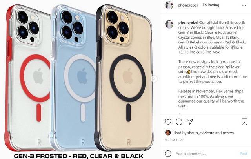Open the emoji picker smiley icon

click(168, 154)
